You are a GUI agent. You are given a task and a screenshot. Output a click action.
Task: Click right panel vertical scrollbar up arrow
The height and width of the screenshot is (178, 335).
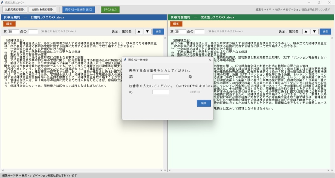click(332, 38)
